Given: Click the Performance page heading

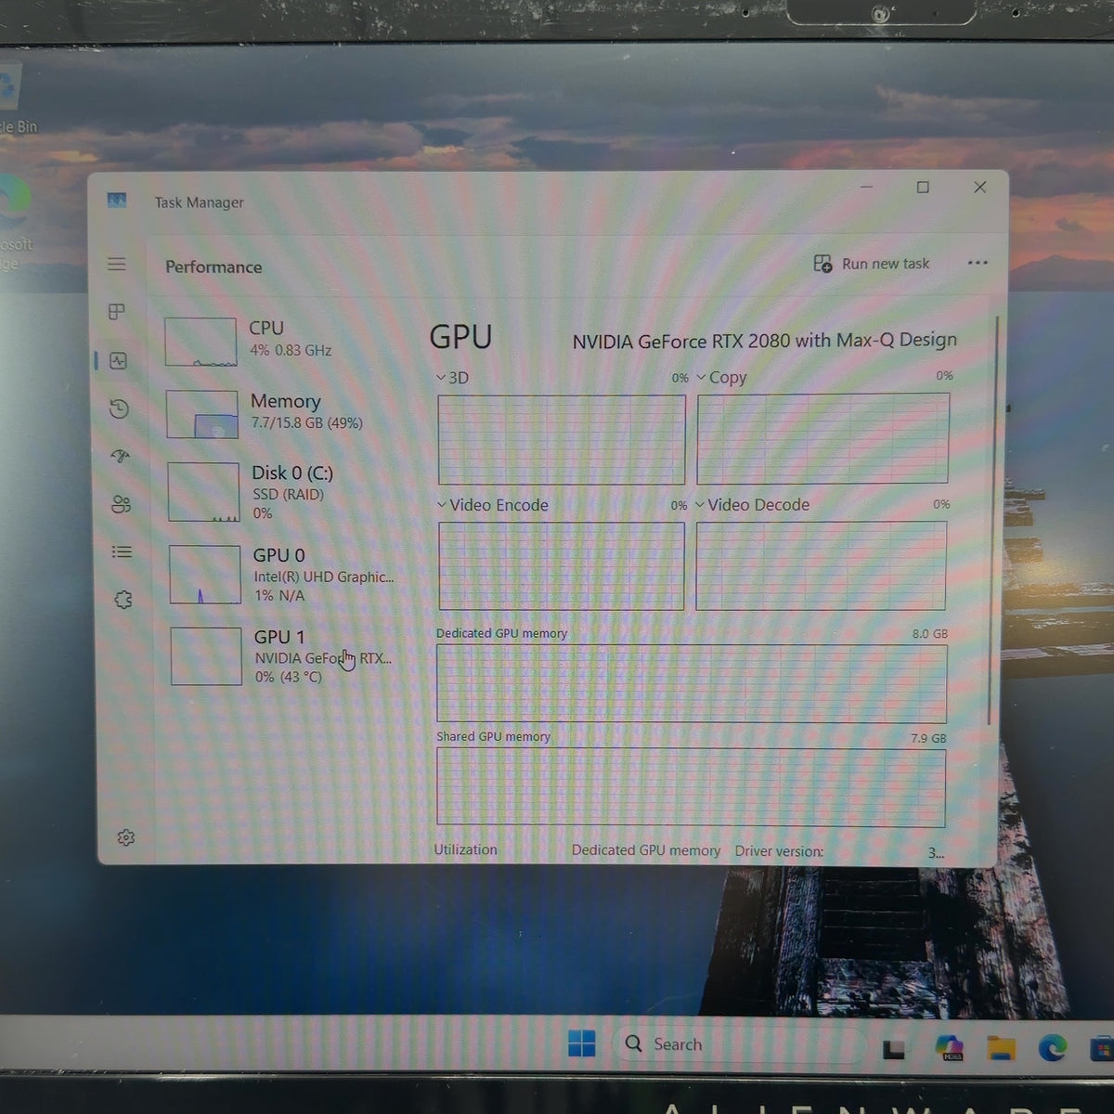Looking at the screenshot, I should (214, 267).
